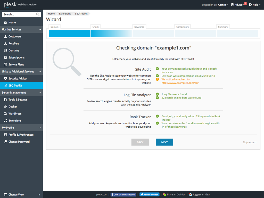Click the Tools & Settings wrench icon
The width and height of the screenshot is (264, 198).
pyautogui.click(x=6, y=100)
